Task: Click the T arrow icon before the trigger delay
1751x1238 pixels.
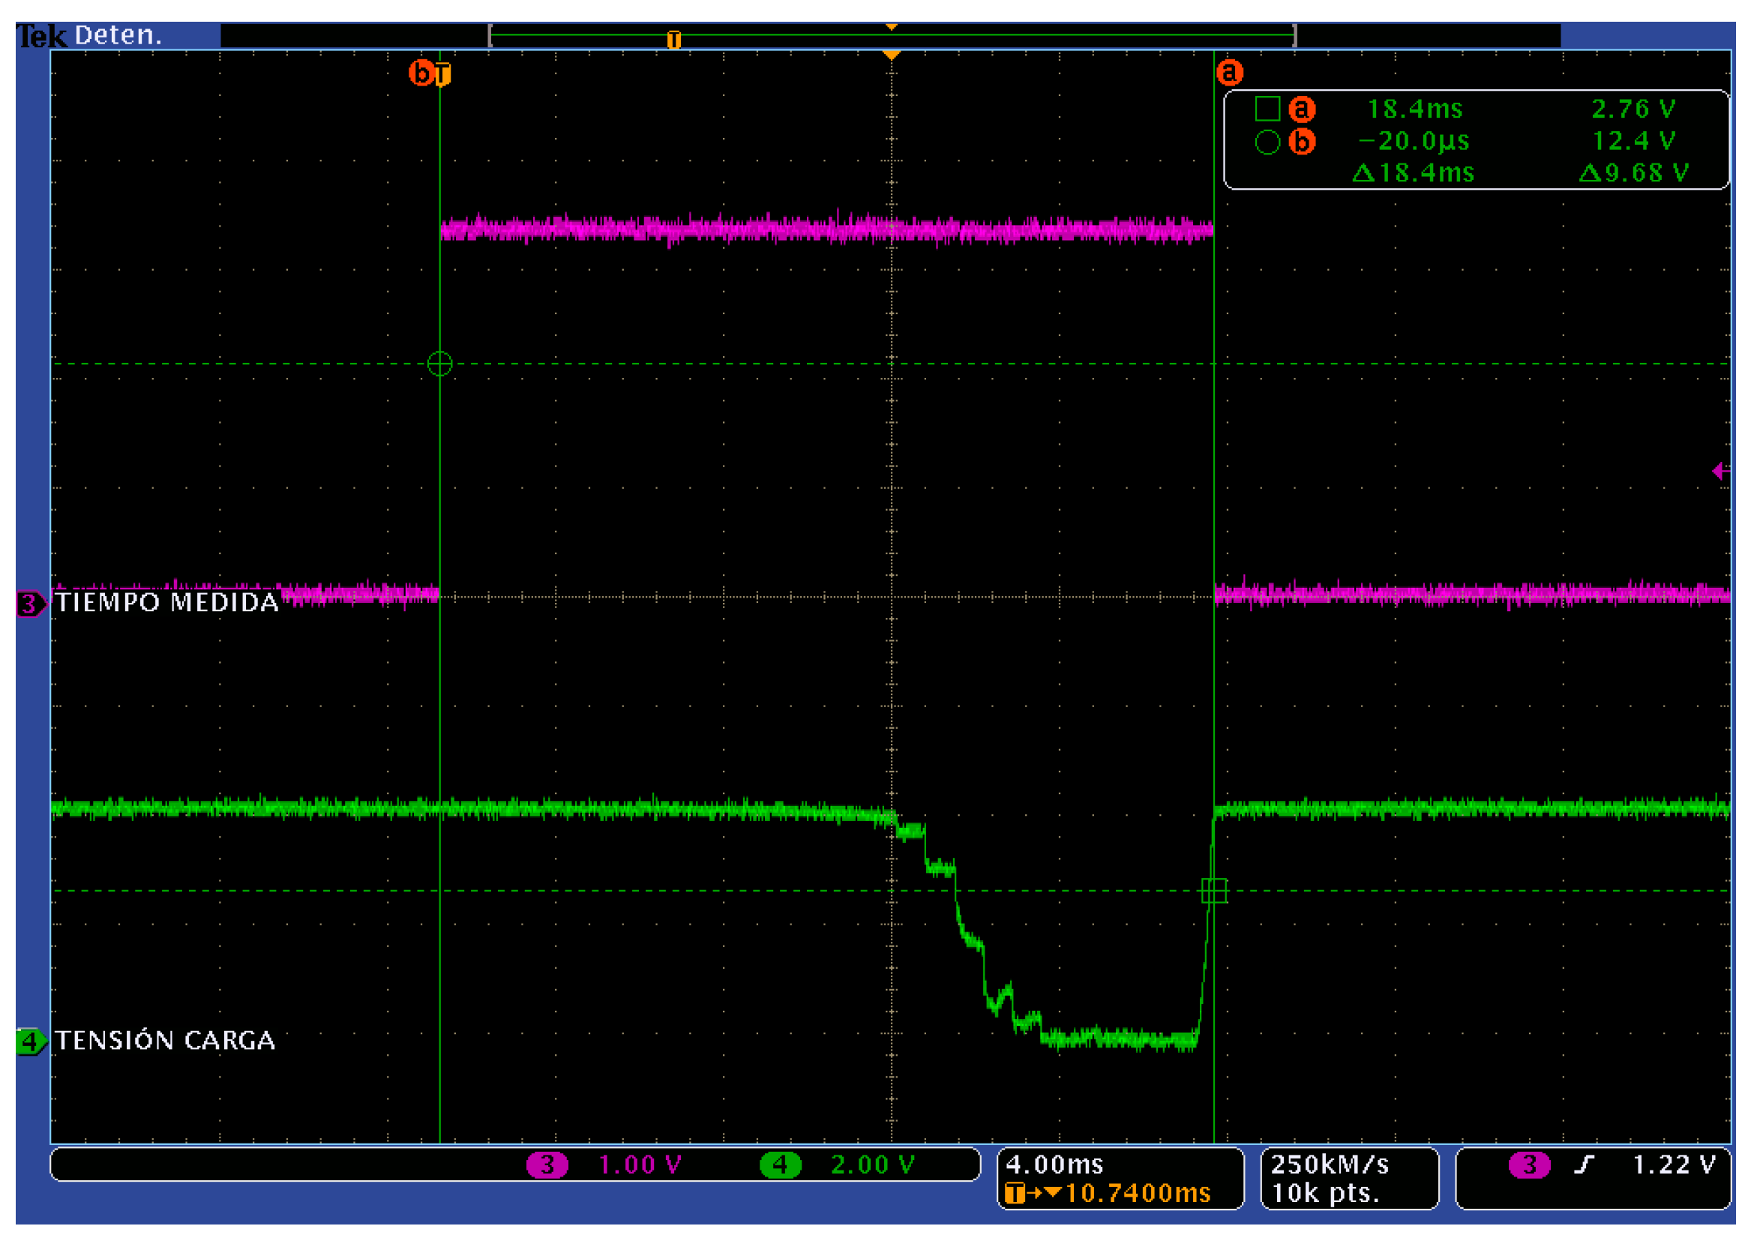Action: pyautogui.click(x=1033, y=1194)
